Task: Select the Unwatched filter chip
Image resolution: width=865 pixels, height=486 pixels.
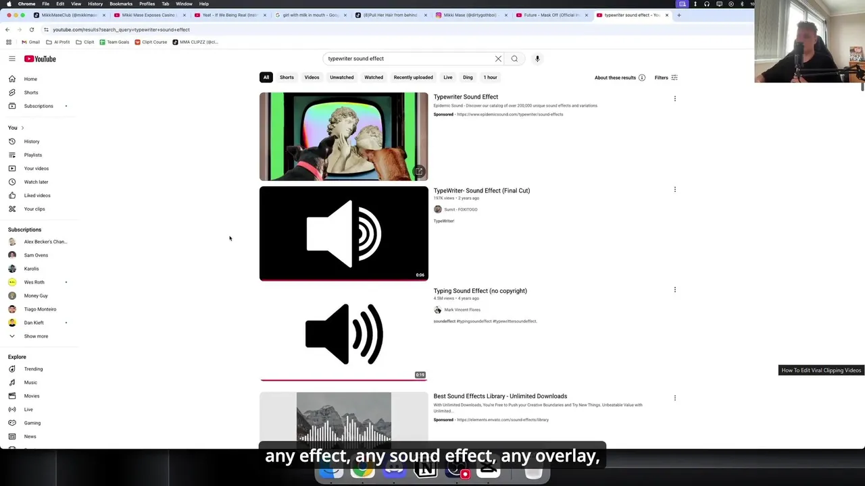Action: [x=341, y=78]
